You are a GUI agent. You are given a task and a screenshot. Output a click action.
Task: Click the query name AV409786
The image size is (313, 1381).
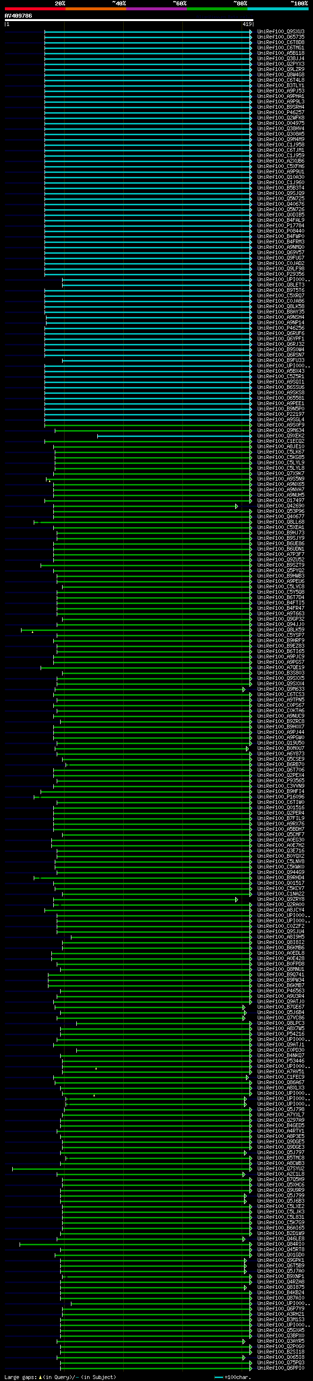(x=18, y=16)
